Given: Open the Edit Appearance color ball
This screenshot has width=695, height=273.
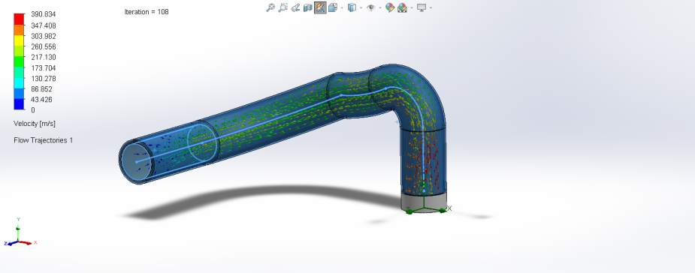Looking at the screenshot, I should coord(390,7).
